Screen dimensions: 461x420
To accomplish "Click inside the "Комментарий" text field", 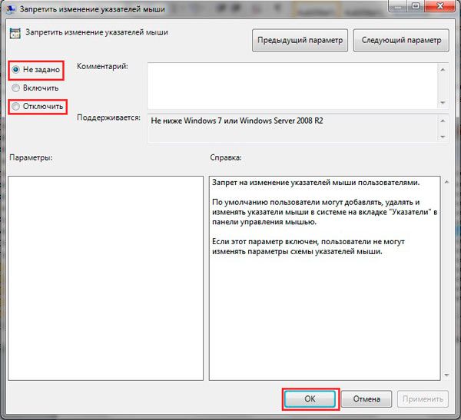I will pos(292,86).
